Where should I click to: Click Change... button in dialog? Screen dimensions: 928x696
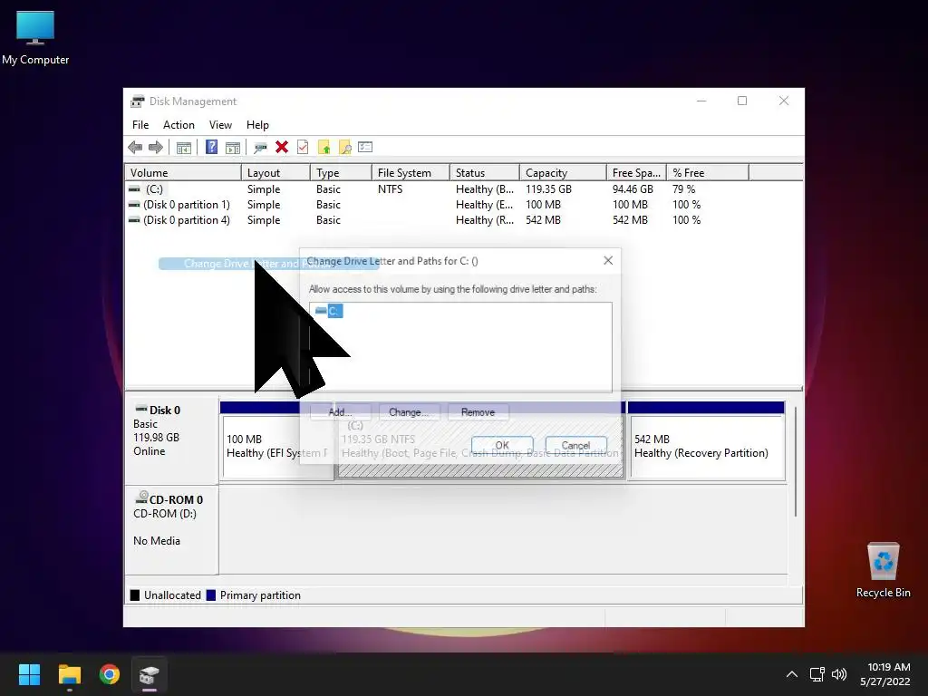pos(409,412)
